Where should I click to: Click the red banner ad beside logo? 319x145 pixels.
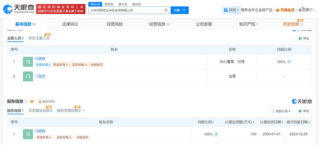pos(61,9)
